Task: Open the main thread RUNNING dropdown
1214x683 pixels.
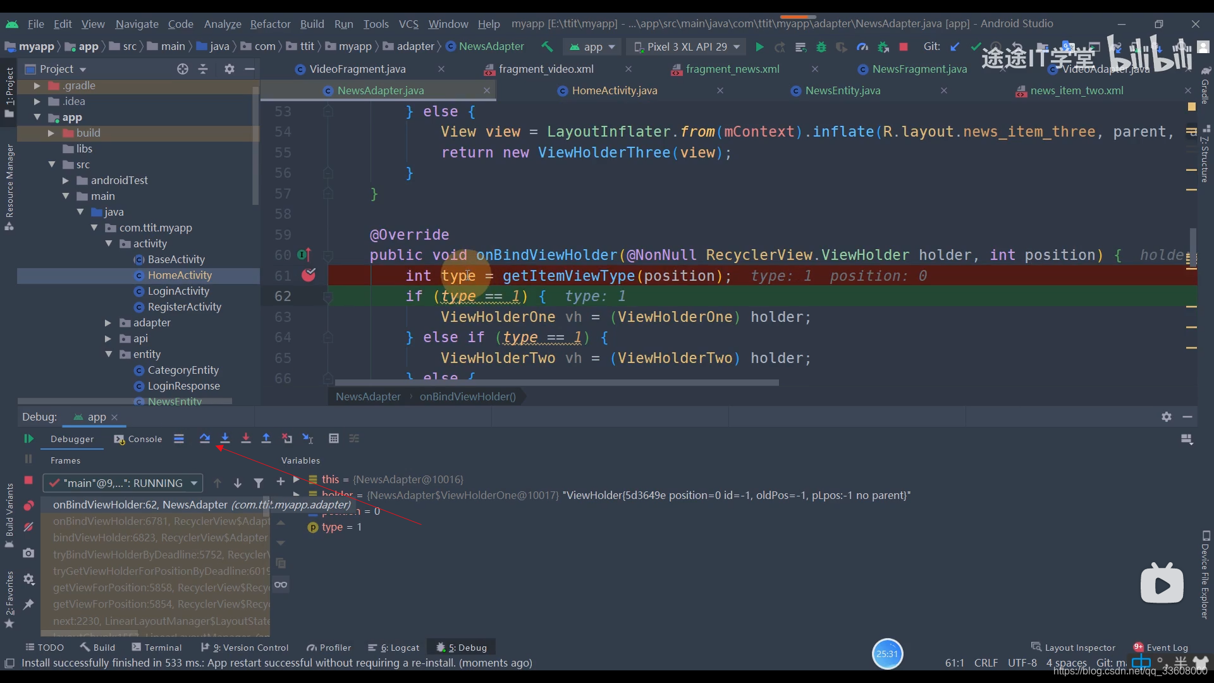Action: [x=123, y=483]
